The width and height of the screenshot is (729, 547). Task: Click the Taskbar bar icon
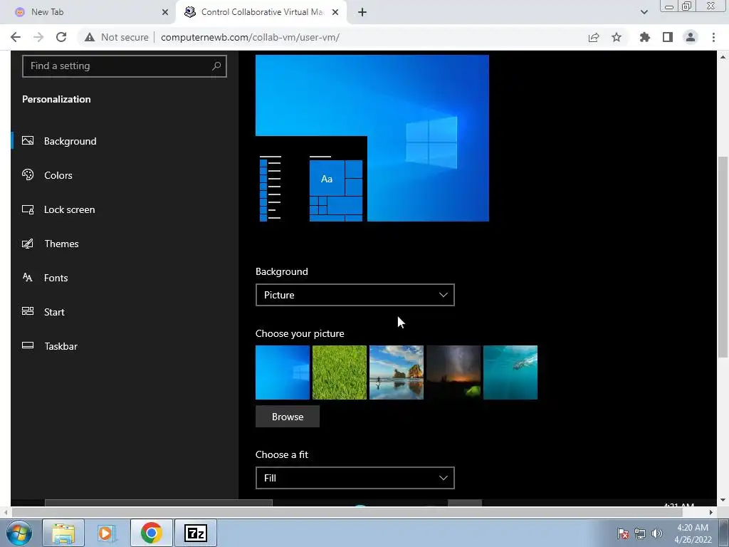28,345
